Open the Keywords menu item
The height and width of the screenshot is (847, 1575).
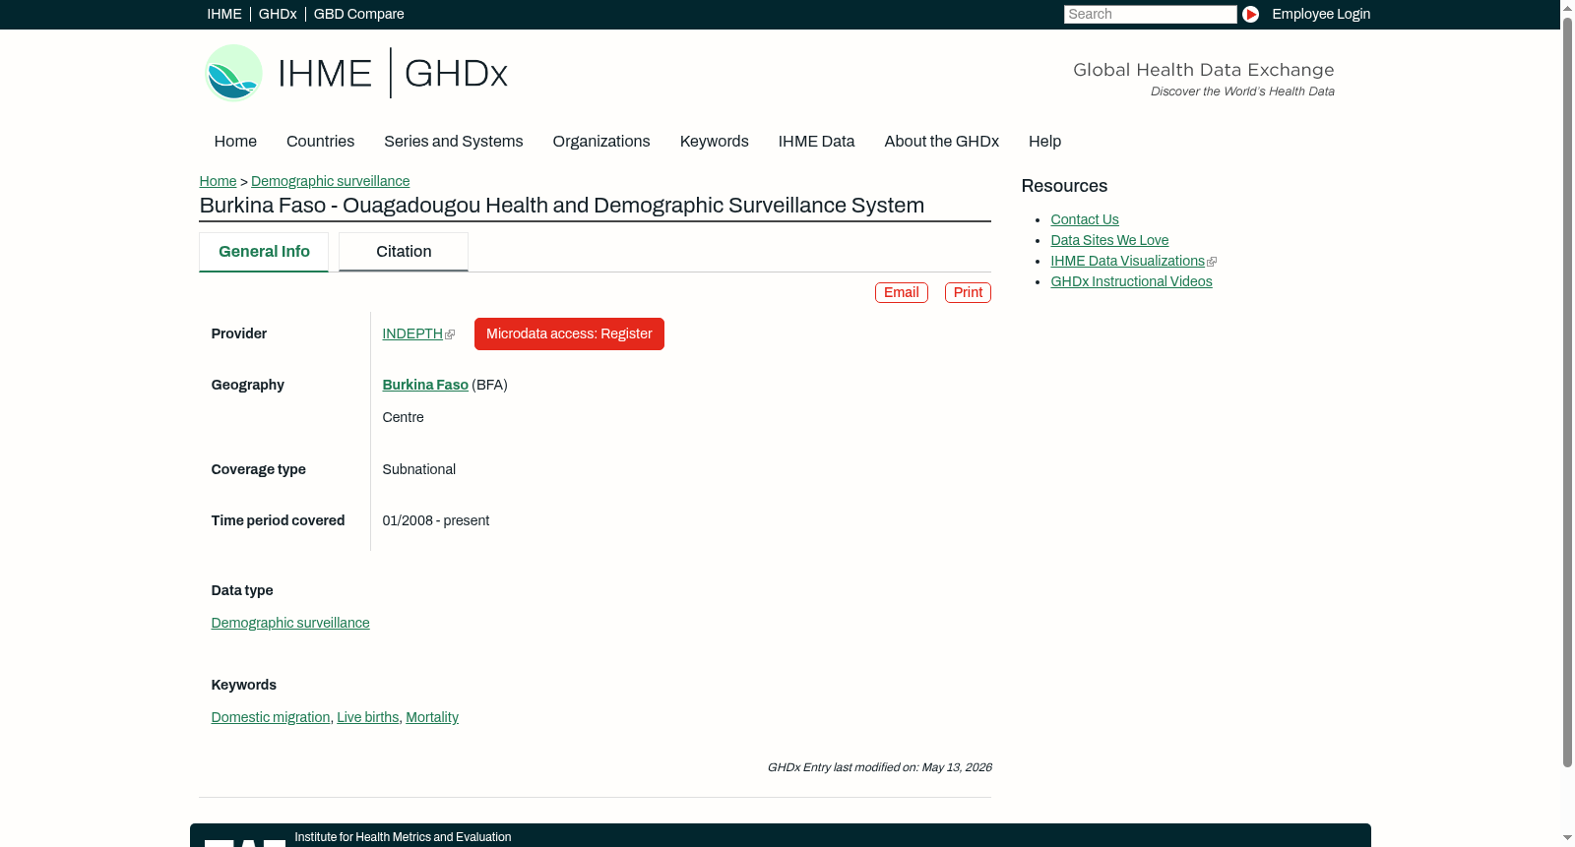click(x=715, y=142)
